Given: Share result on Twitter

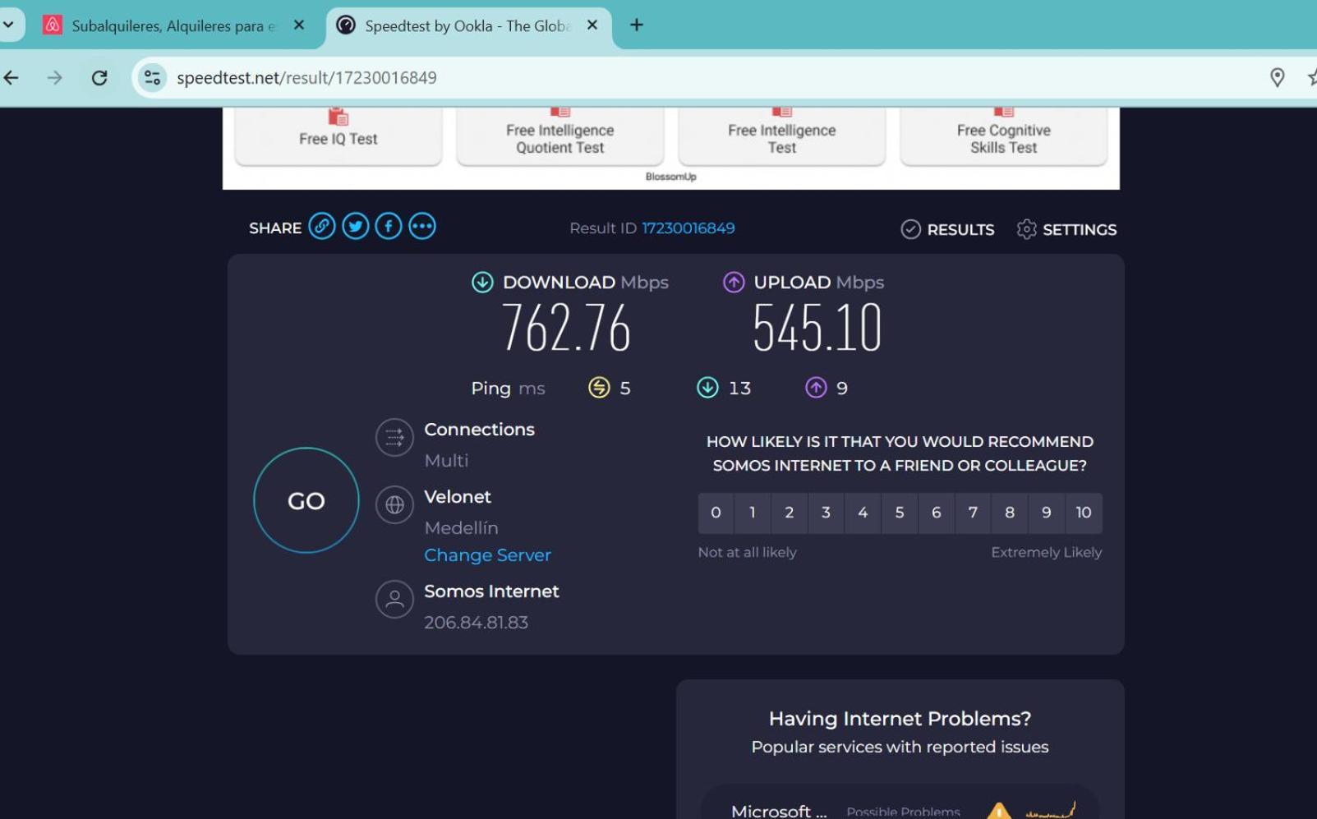Looking at the screenshot, I should 356,226.
